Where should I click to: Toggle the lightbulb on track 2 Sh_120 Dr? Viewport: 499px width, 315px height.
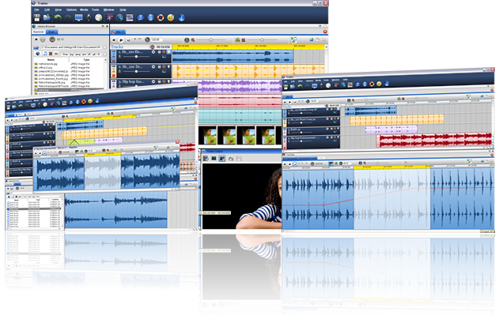tap(168, 67)
